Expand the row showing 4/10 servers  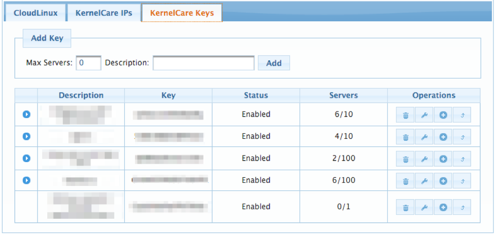coord(26,136)
